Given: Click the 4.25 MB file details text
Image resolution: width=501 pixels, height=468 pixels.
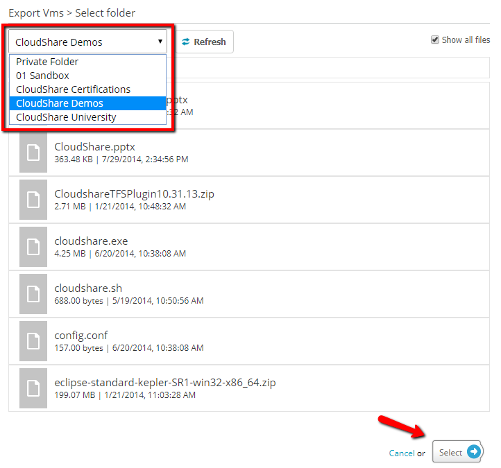Looking at the screenshot, I should tap(120, 254).
